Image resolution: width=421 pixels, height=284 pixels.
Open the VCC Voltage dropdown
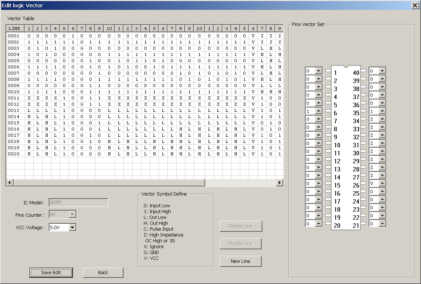(73, 227)
